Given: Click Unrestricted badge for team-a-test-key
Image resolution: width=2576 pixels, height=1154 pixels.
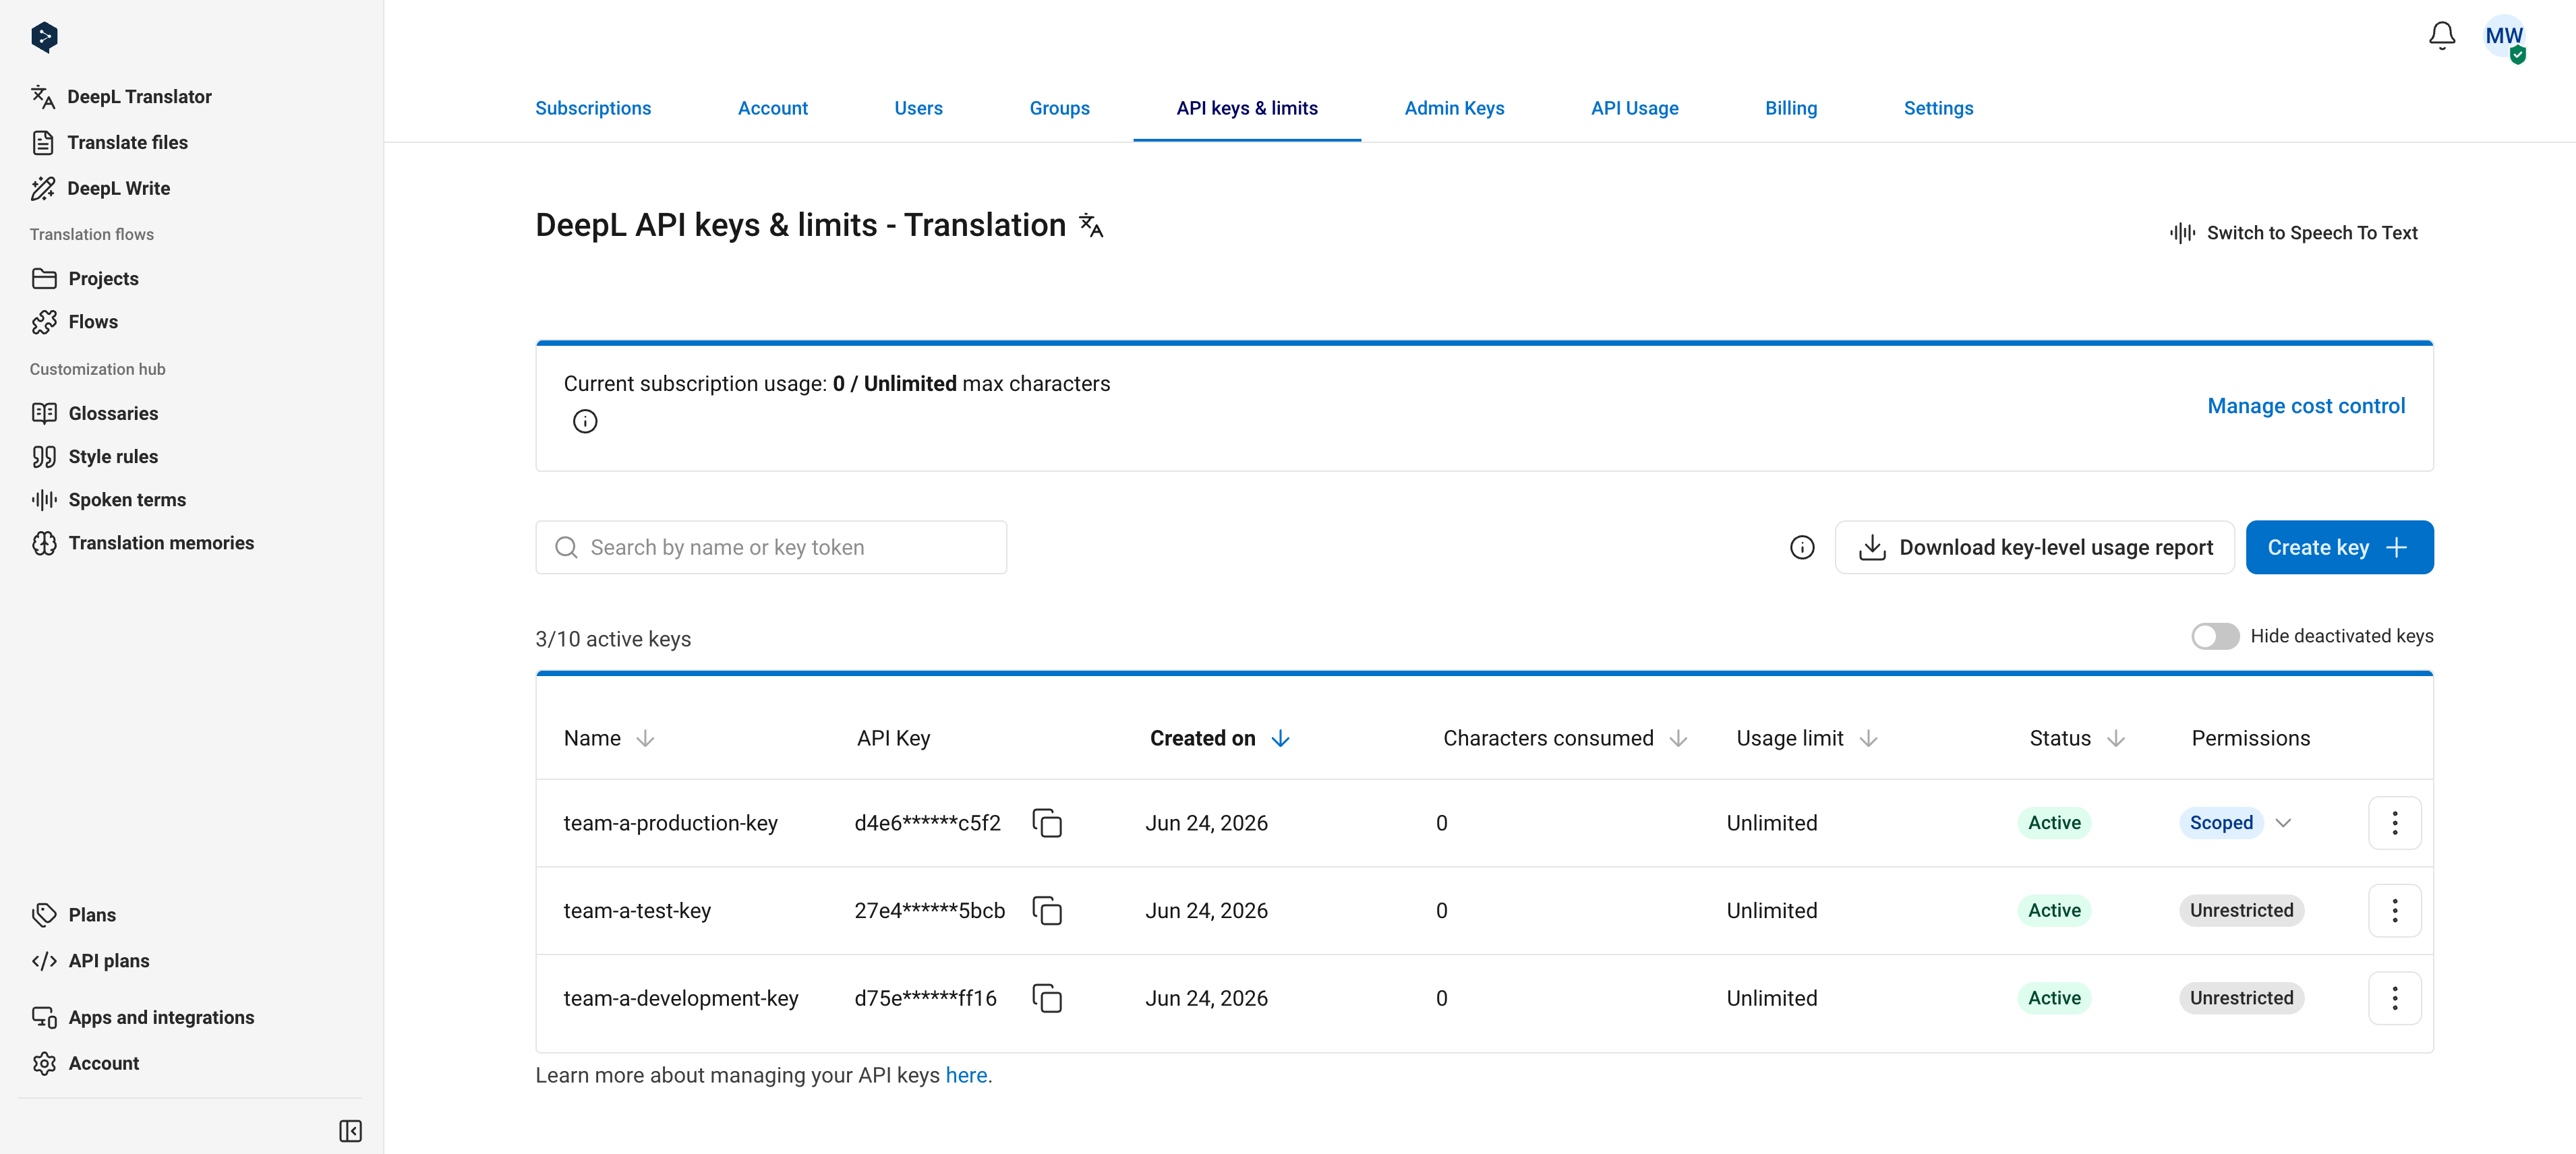Looking at the screenshot, I should 2241,911.
